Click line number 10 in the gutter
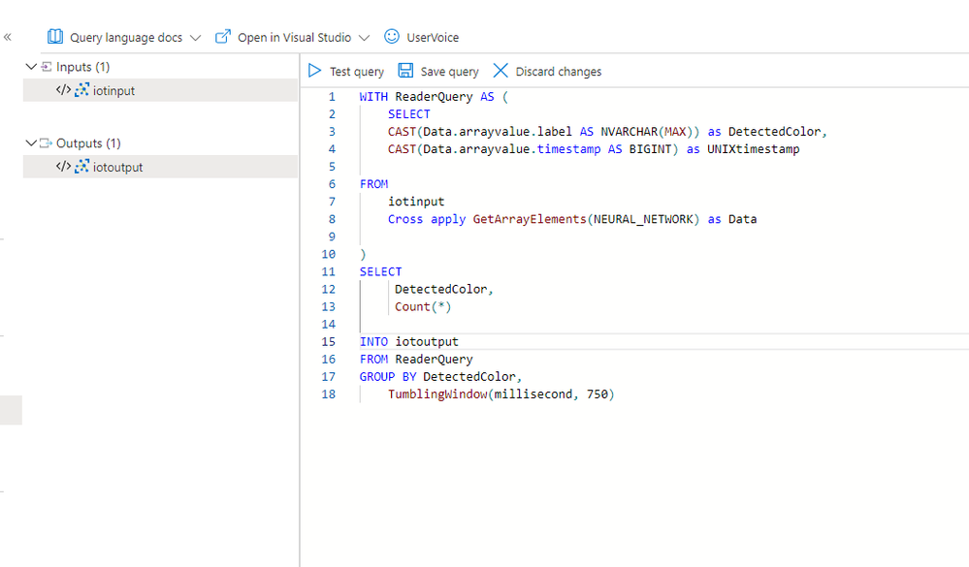This screenshot has width=969, height=567. click(328, 255)
